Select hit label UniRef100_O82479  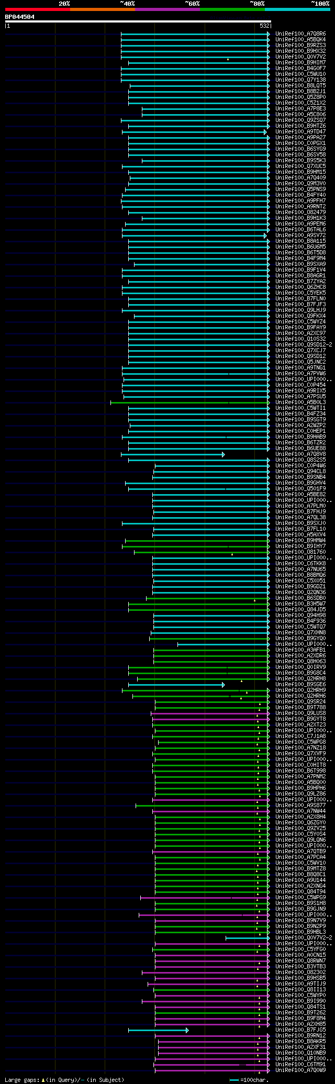tap(300, 212)
